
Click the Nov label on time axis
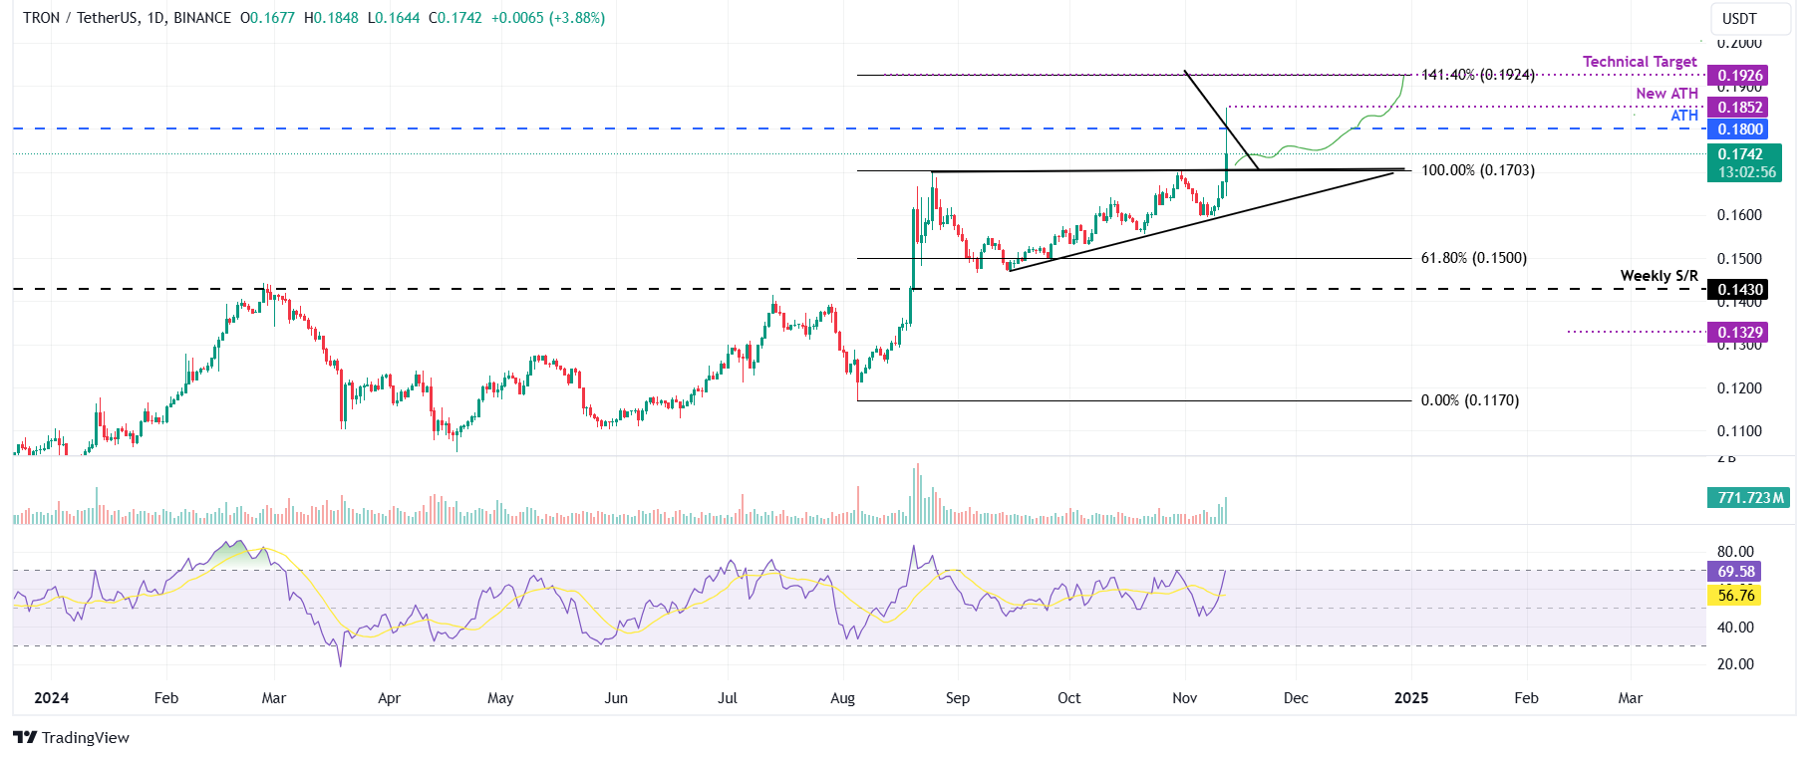click(1185, 698)
